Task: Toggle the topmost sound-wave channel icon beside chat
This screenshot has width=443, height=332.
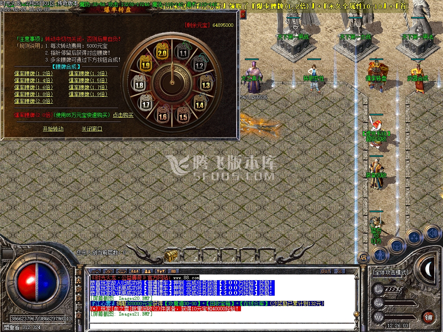Action: coord(79,272)
